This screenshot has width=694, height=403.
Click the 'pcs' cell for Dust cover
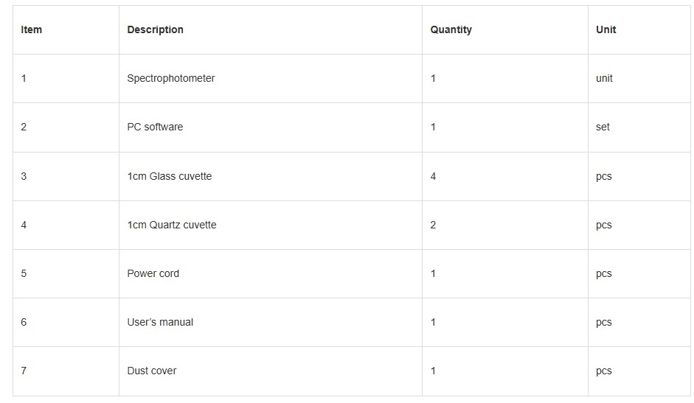604,371
